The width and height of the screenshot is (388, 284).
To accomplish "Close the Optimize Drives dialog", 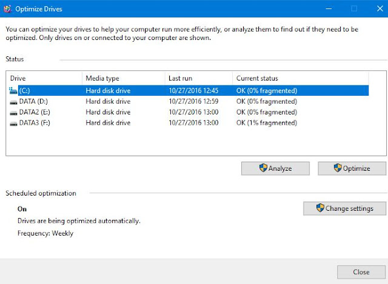I will (x=361, y=272).
